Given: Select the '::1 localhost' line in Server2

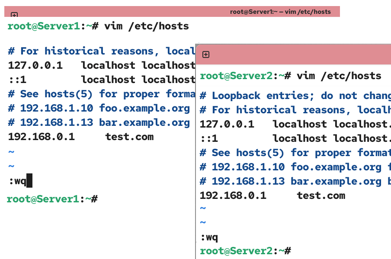Looking at the screenshot, I should coord(295,138).
